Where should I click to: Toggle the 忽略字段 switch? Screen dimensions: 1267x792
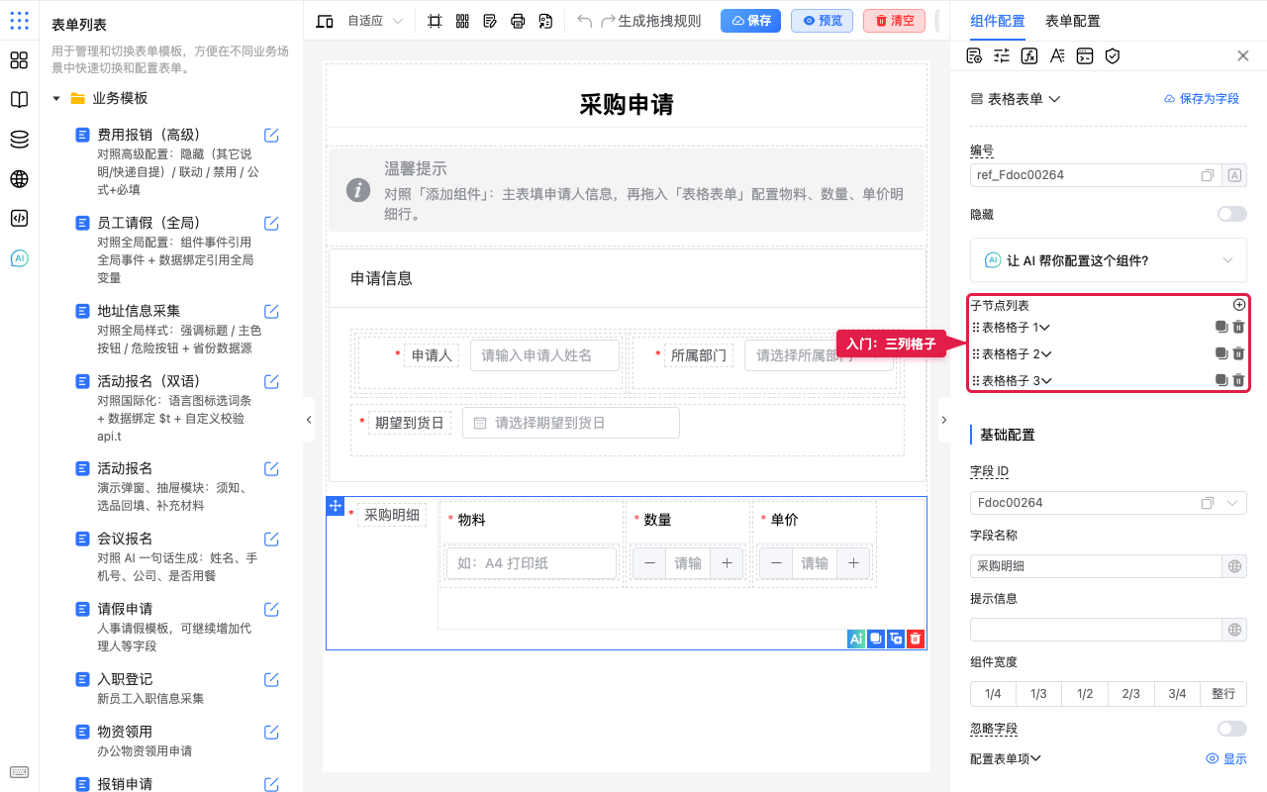[x=1232, y=729]
